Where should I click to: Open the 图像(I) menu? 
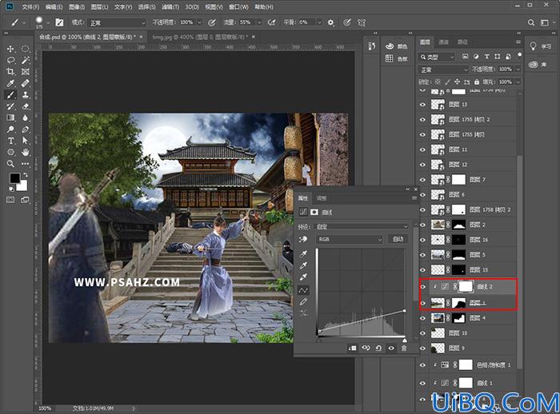[x=77, y=6]
